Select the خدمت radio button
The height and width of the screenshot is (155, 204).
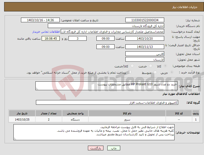click(150, 66)
